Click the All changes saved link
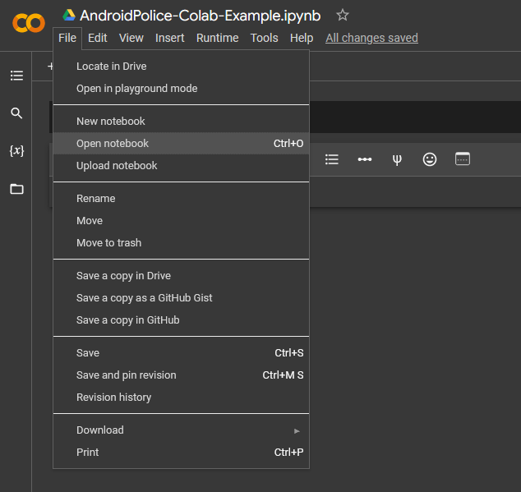This screenshot has width=521, height=492. click(x=371, y=38)
